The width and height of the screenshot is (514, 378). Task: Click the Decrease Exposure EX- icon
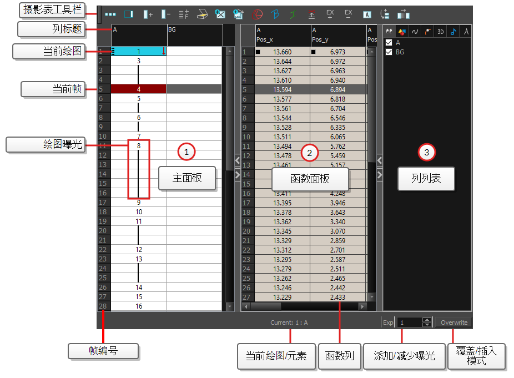pyautogui.click(x=349, y=13)
